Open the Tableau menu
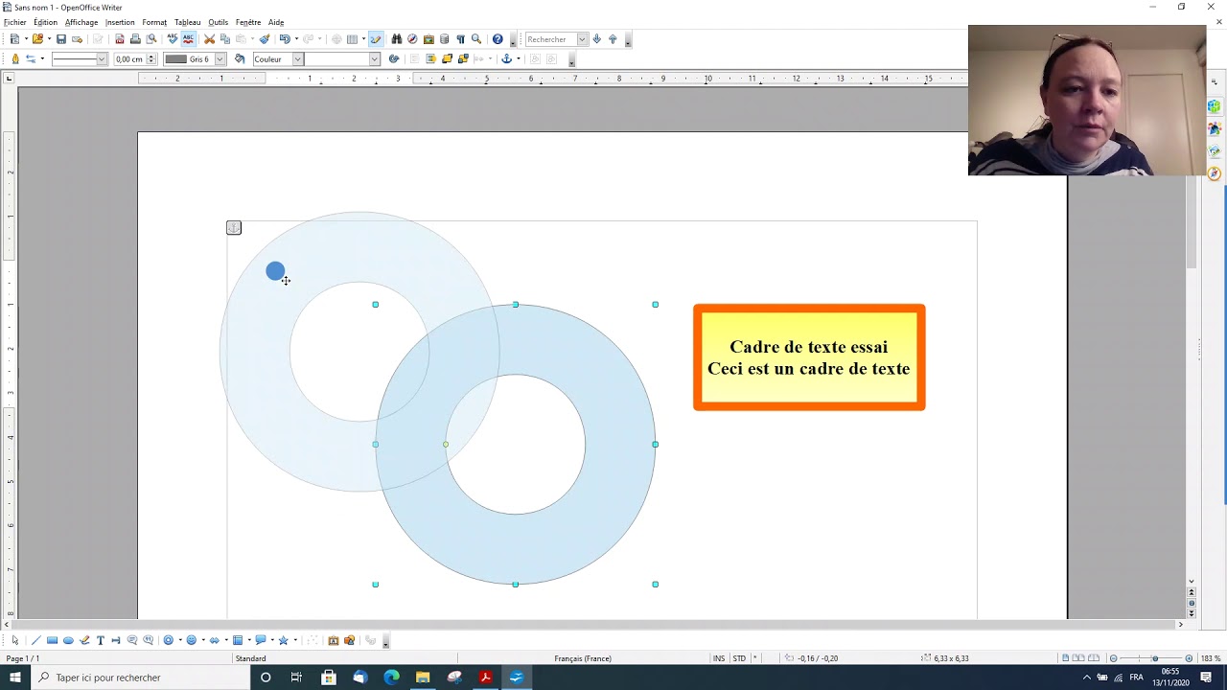Image resolution: width=1227 pixels, height=690 pixels. click(x=188, y=22)
